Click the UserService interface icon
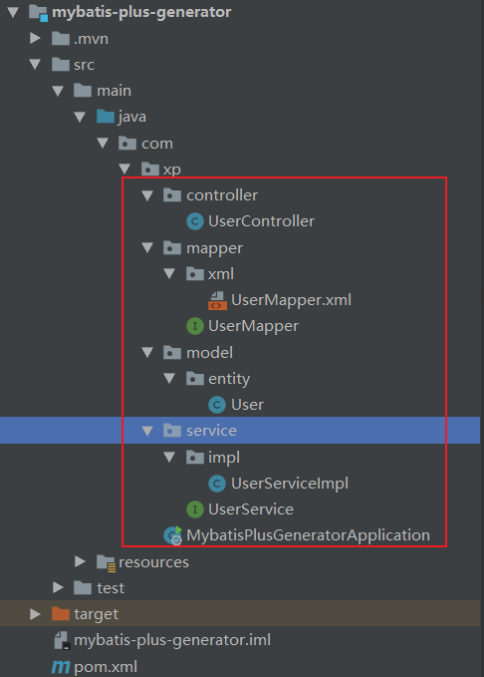 point(195,509)
